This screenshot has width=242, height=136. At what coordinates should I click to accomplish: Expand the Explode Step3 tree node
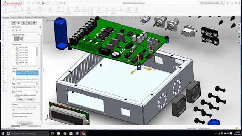(14, 53)
